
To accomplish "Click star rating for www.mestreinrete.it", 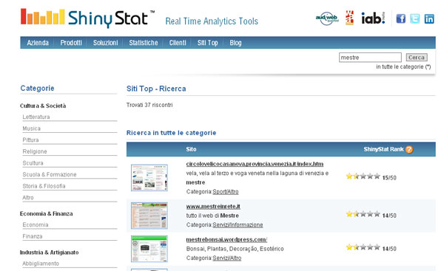I will 363,214.
